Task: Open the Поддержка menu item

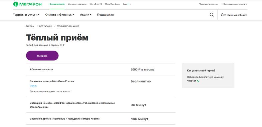Action: click(105, 15)
